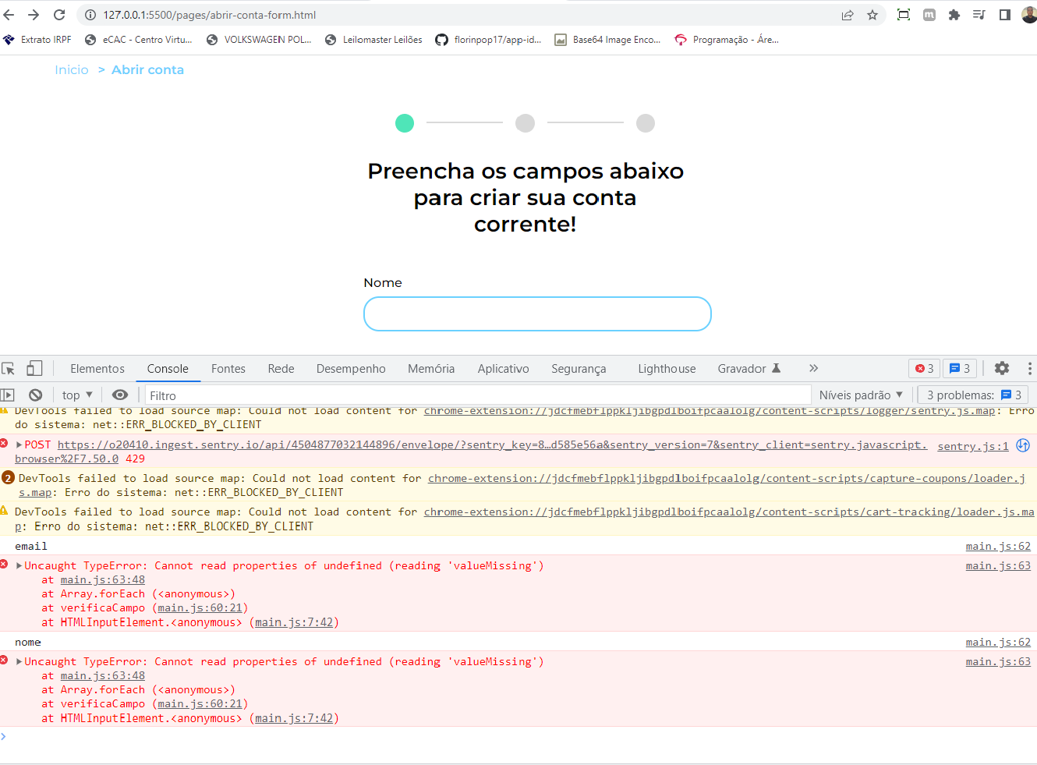
Task: Select the green first step indicator
Action: (x=405, y=123)
